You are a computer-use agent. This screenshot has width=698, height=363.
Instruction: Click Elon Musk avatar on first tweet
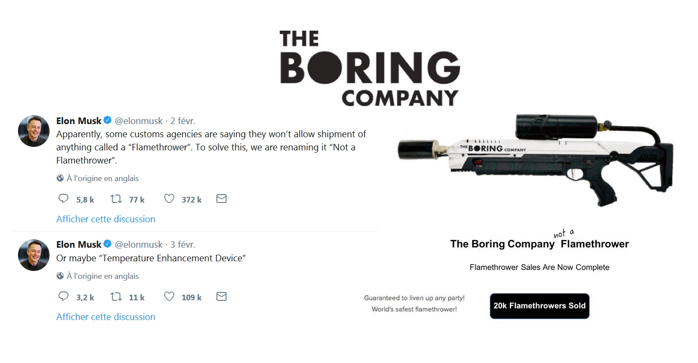click(x=34, y=131)
